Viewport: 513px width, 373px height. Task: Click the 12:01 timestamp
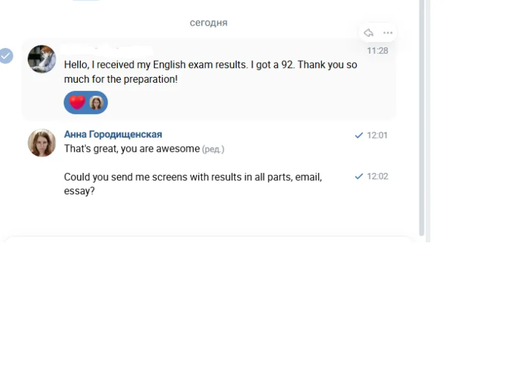point(377,135)
